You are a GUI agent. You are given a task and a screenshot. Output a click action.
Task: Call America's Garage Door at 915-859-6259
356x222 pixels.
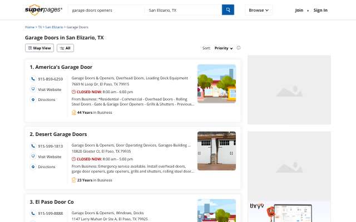(x=51, y=79)
